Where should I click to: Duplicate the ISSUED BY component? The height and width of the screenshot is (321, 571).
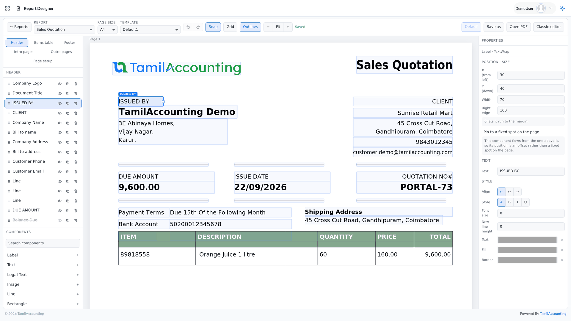pyautogui.click(x=68, y=103)
